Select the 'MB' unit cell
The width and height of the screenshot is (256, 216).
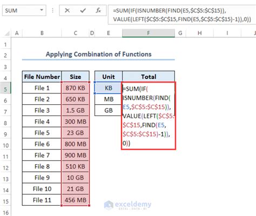click(109, 99)
